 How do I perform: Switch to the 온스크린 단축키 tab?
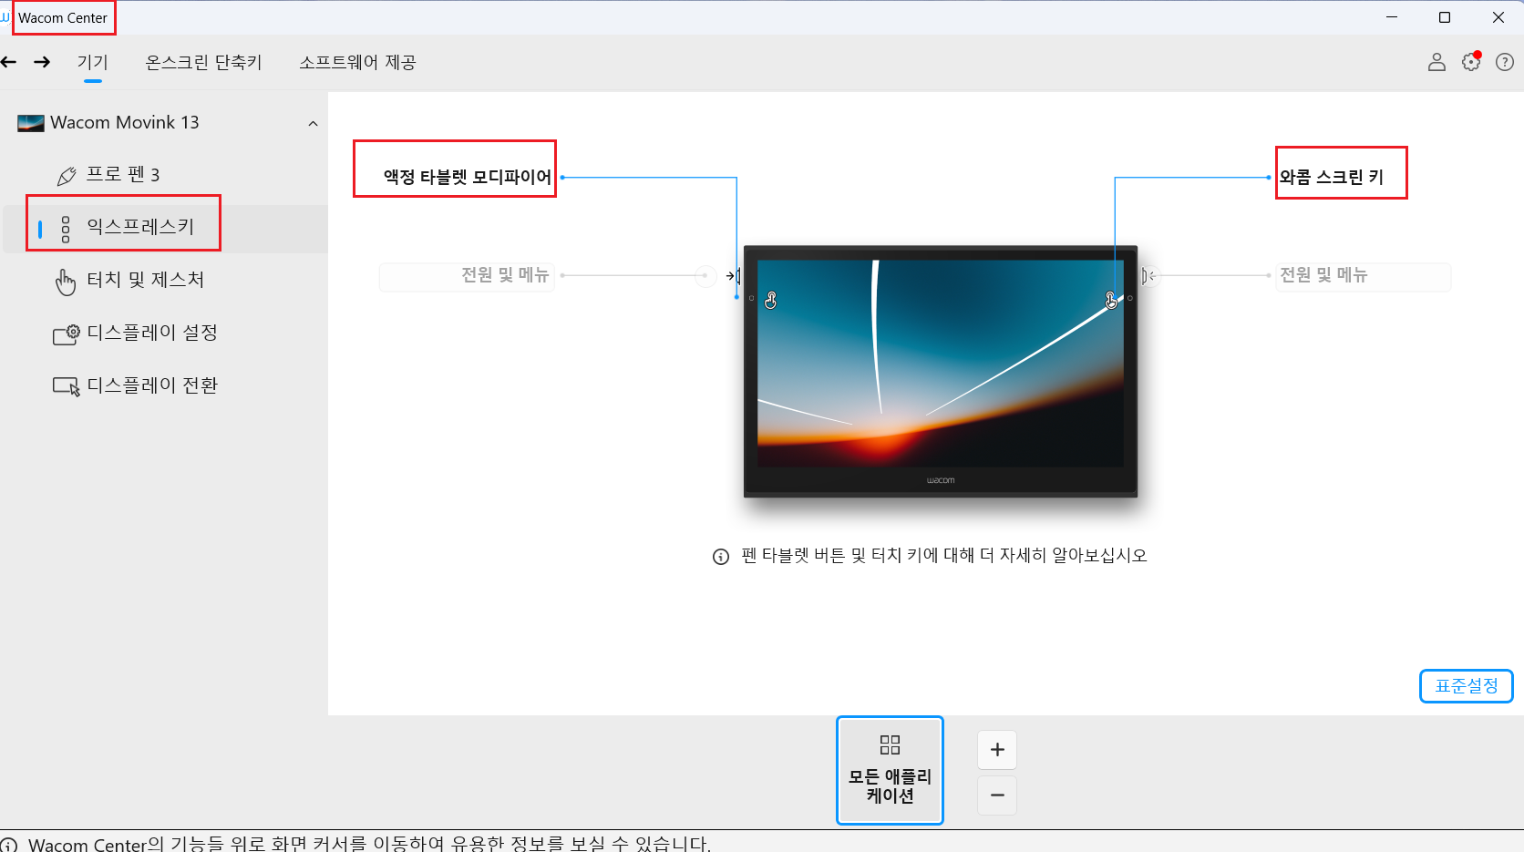(203, 62)
